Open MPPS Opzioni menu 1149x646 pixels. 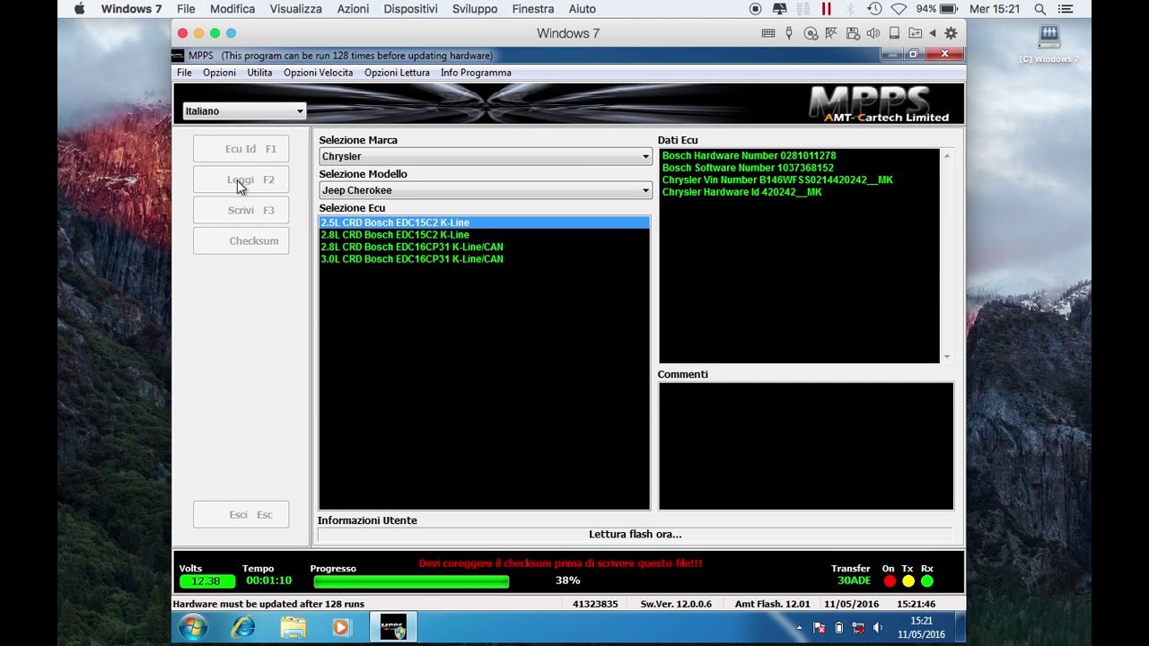[x=219, y=73]
